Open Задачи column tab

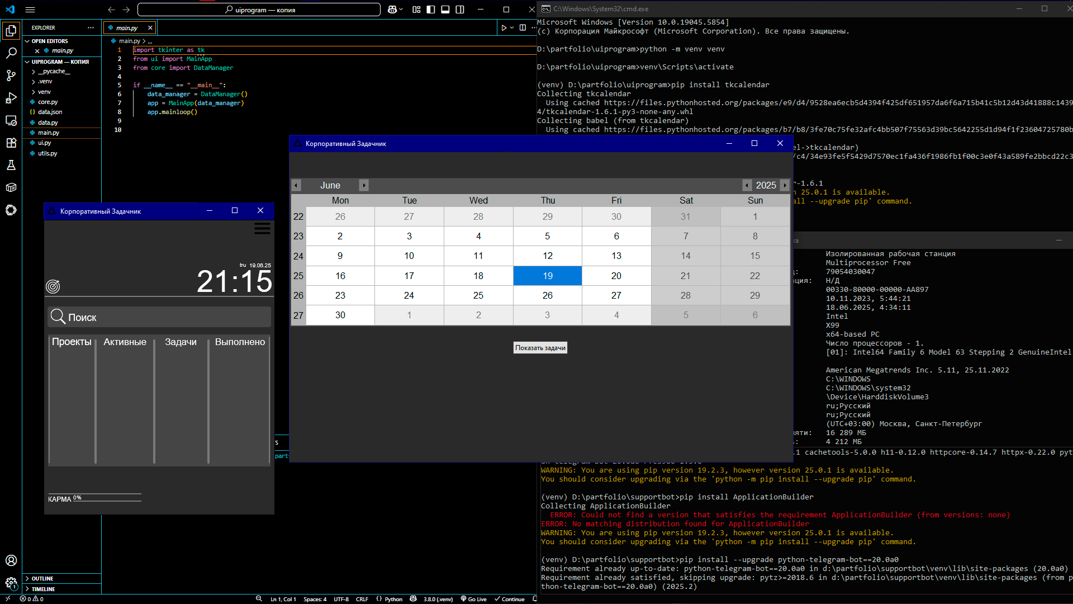click(x=181, y=342)
